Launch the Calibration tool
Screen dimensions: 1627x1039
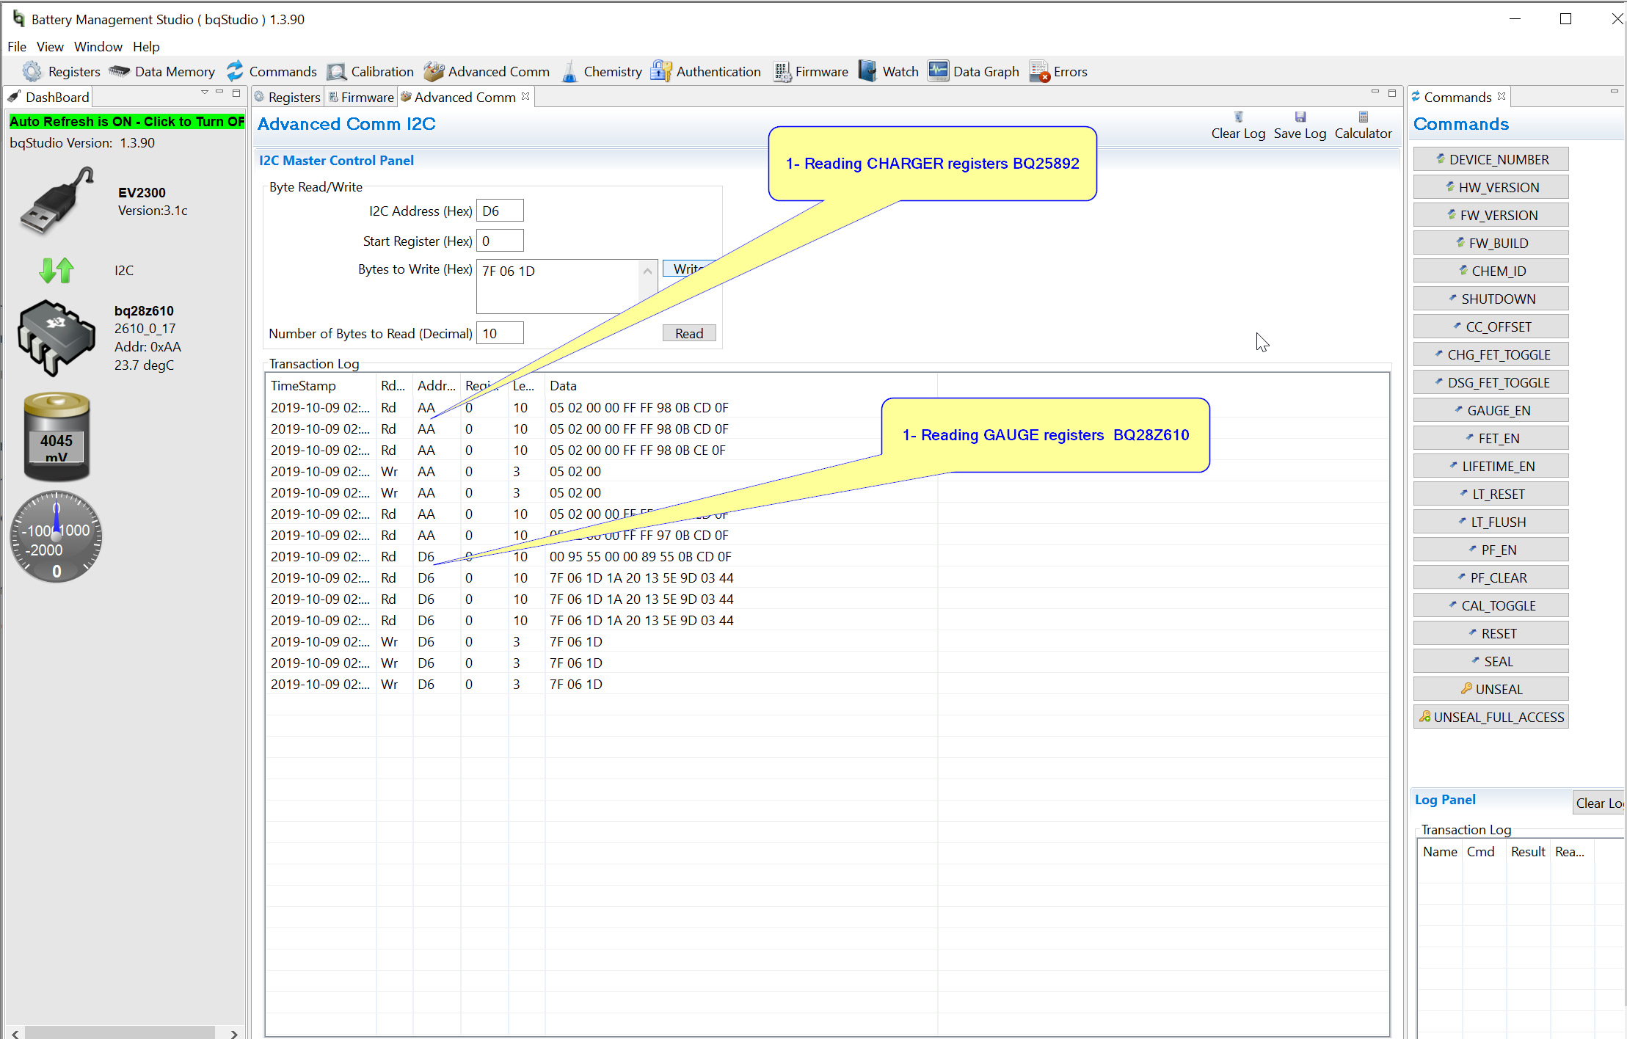(371, 71)
